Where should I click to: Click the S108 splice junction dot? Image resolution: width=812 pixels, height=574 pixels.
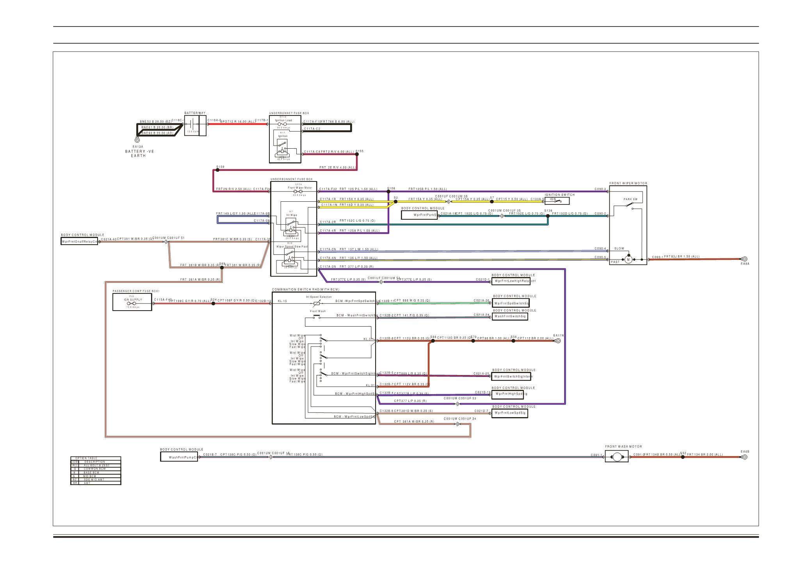pos(388,192)
